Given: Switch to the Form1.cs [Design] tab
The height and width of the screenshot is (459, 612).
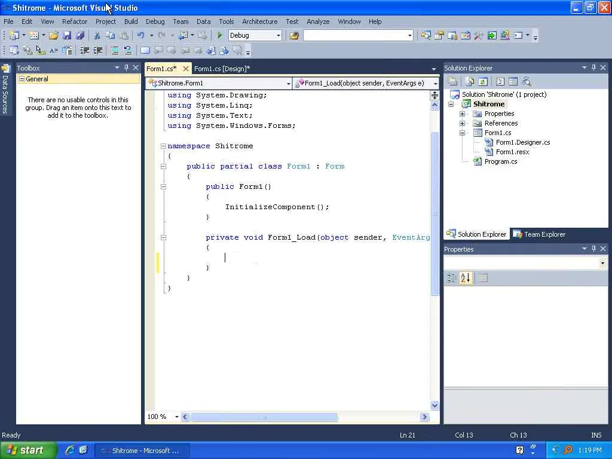Looking at the screenshot, I should pyautogui.click(x=222, y=69).
